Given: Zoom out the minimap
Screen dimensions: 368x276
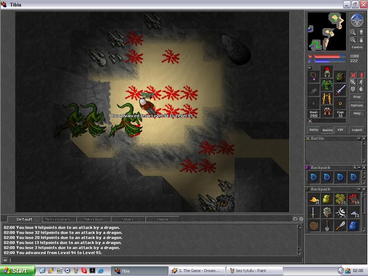Looking at the screenshot, I should 353,32.
